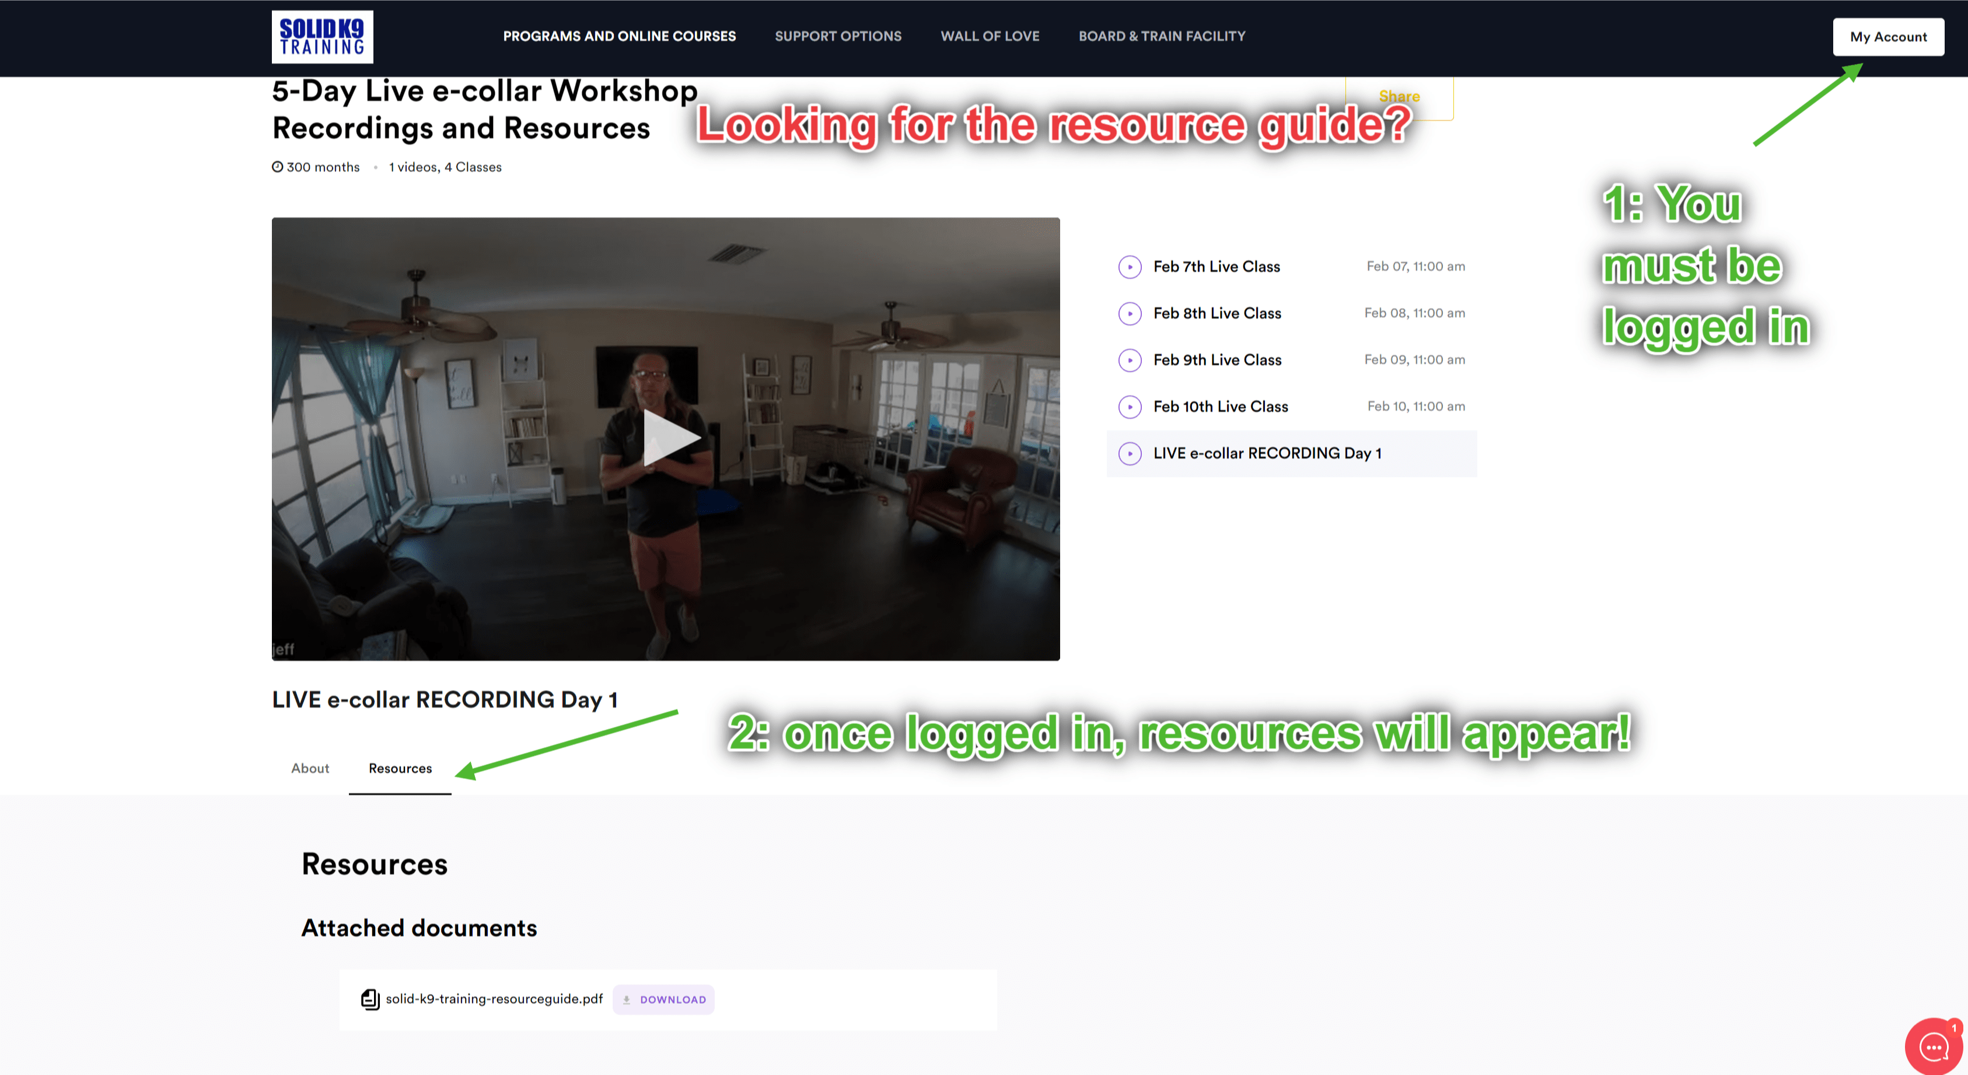Select LIVE e-collar RECORDING Day 1 item
Screen dimensions: 1968x1075
pyautogui.click(x=1267, y=453)
